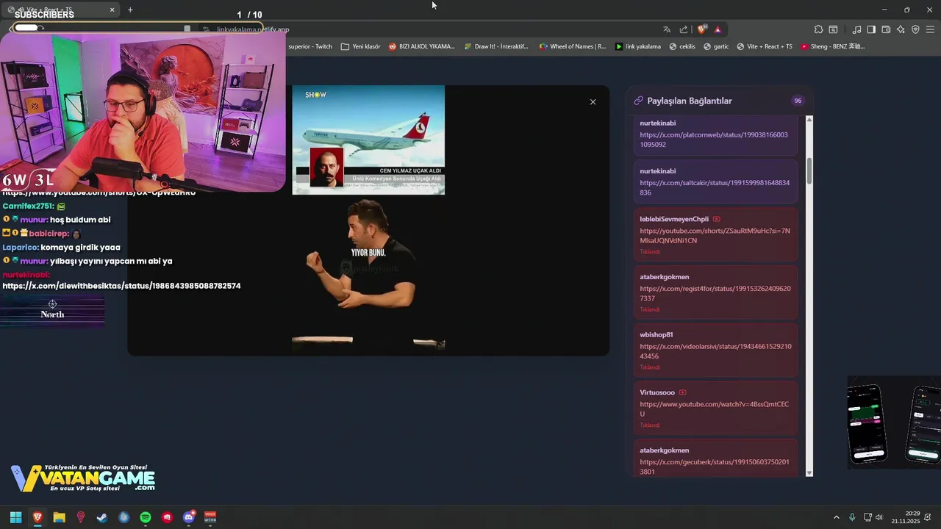The height and width of the screenshot is (529, 941).
Task: Open the Voicemeeter taskbar app
Action: (210, 517)
